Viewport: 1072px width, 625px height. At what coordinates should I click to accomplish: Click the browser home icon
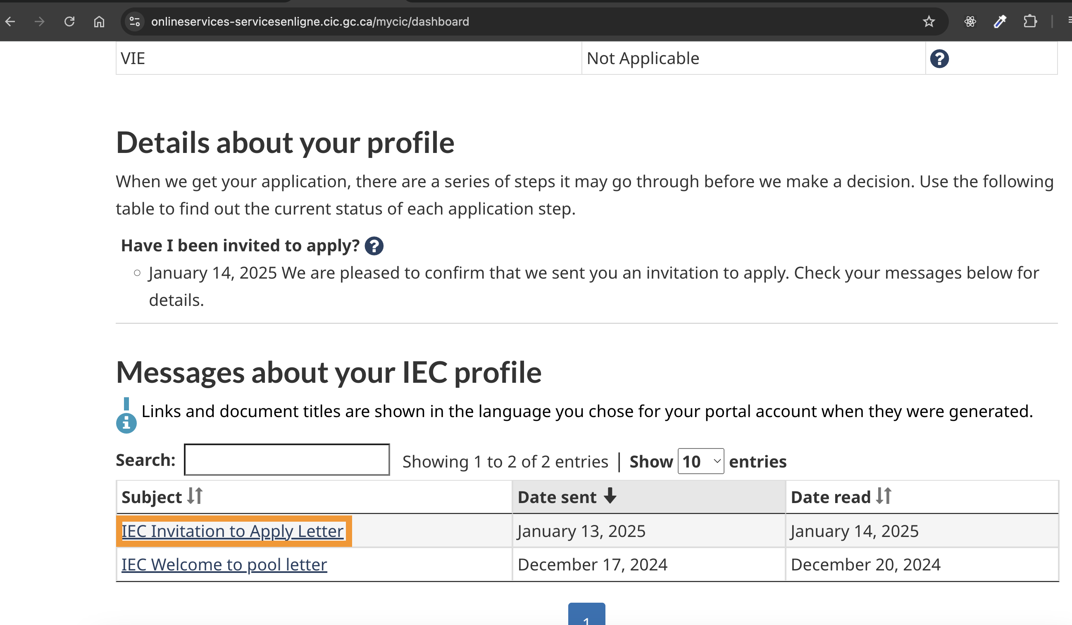point(99,21)
